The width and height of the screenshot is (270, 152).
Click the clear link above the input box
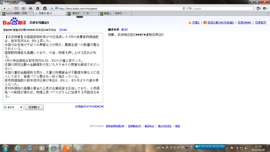(63, 30)
